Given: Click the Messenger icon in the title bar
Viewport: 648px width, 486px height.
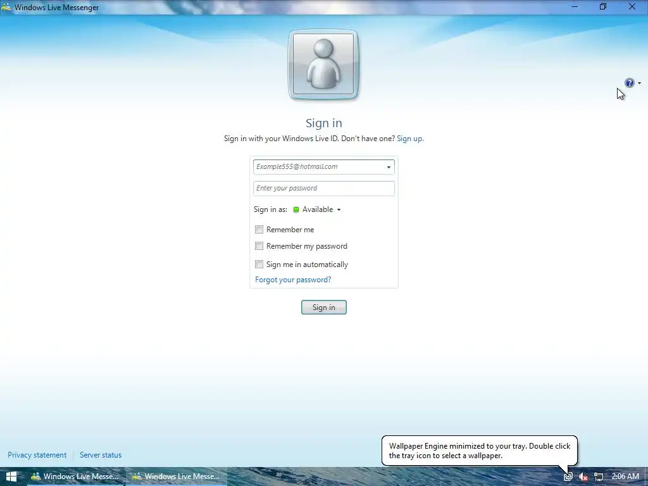Looking at the screenshot, I should tap(6, 7).
